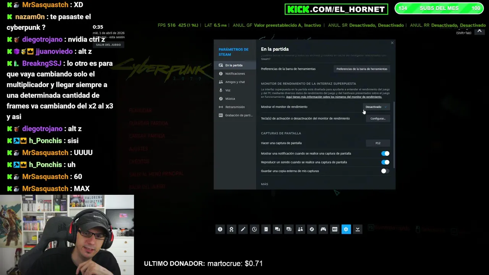Click KICK.COM/EL_HORNET banner
This screenshot has width=489, height=275.
pyautogui.click(x=336, y=9)
